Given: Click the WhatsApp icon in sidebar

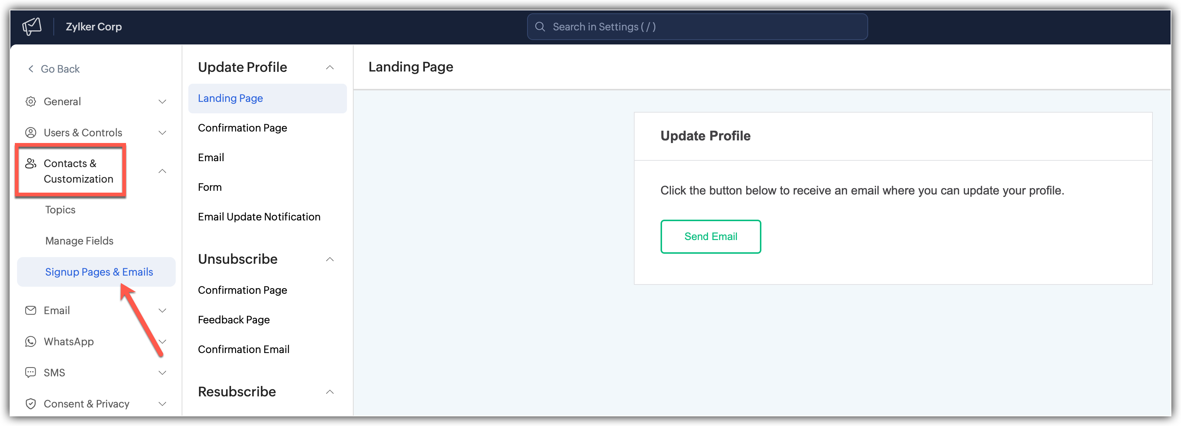Looking at the screenshot, I should 31,342.
